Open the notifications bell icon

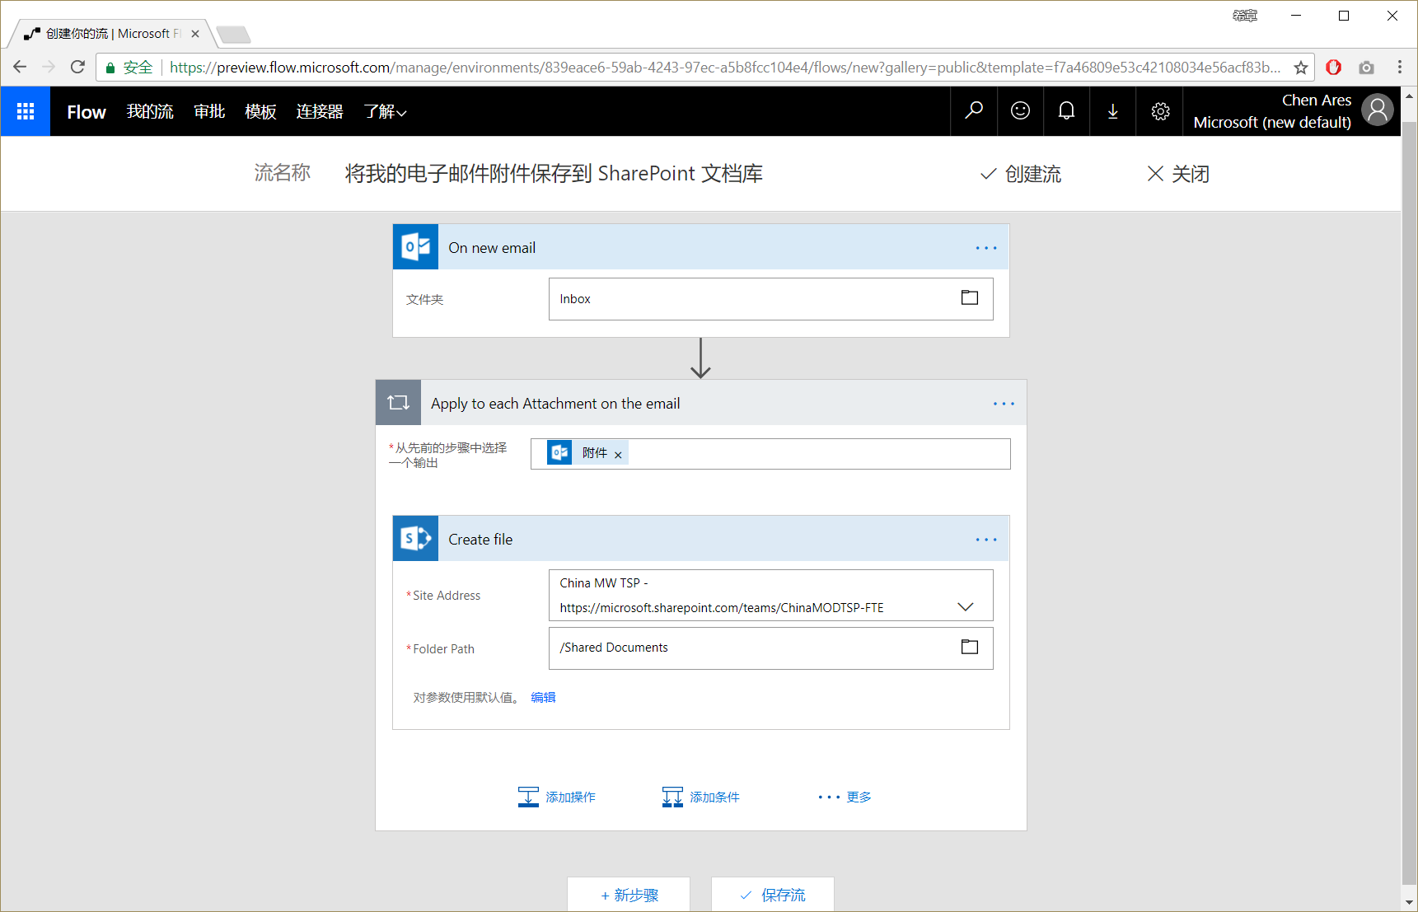(x=1066, y=111)
